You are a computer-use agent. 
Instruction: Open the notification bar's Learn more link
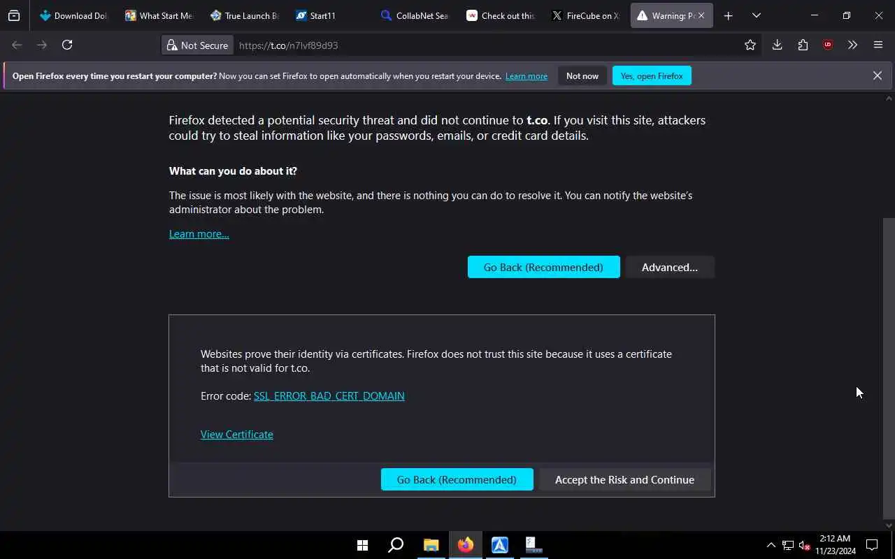pos(527,76)
